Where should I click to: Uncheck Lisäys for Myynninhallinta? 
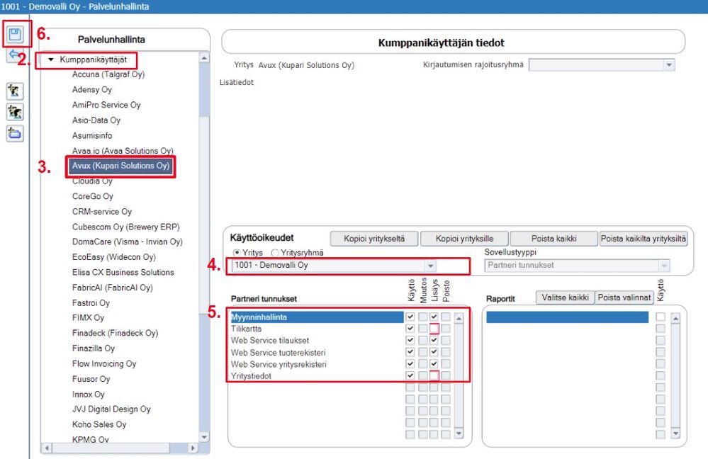[434, 317]
